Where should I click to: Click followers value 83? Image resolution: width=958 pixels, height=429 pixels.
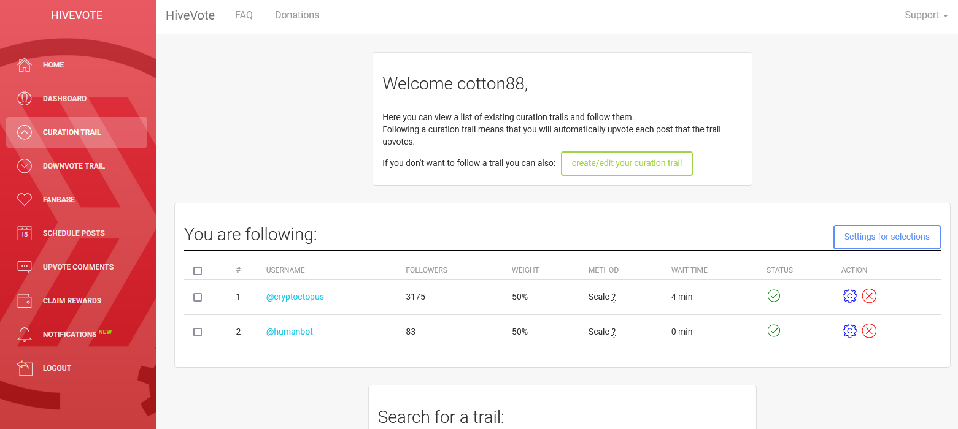[411, 332]
